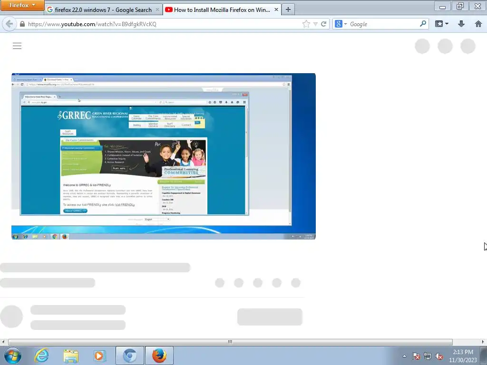Go to the Firefox home page

coord(478,24)
